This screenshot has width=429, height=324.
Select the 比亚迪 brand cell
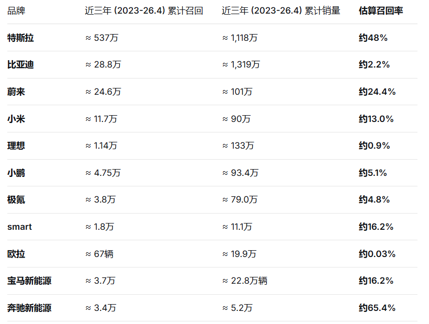[20, 65]
